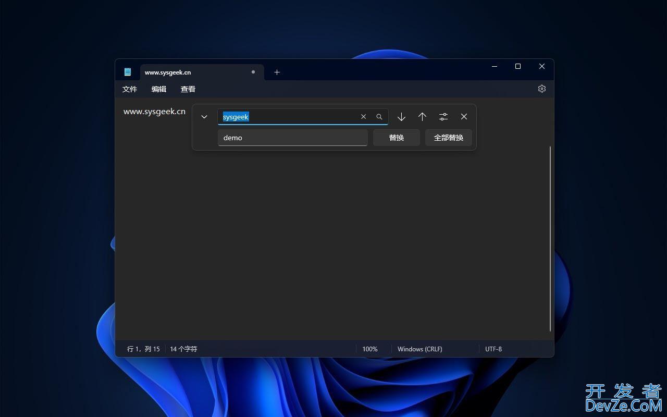Close the Notepad window
The height and width of the screenshot is (417, 667).
(x=542, y=66)
